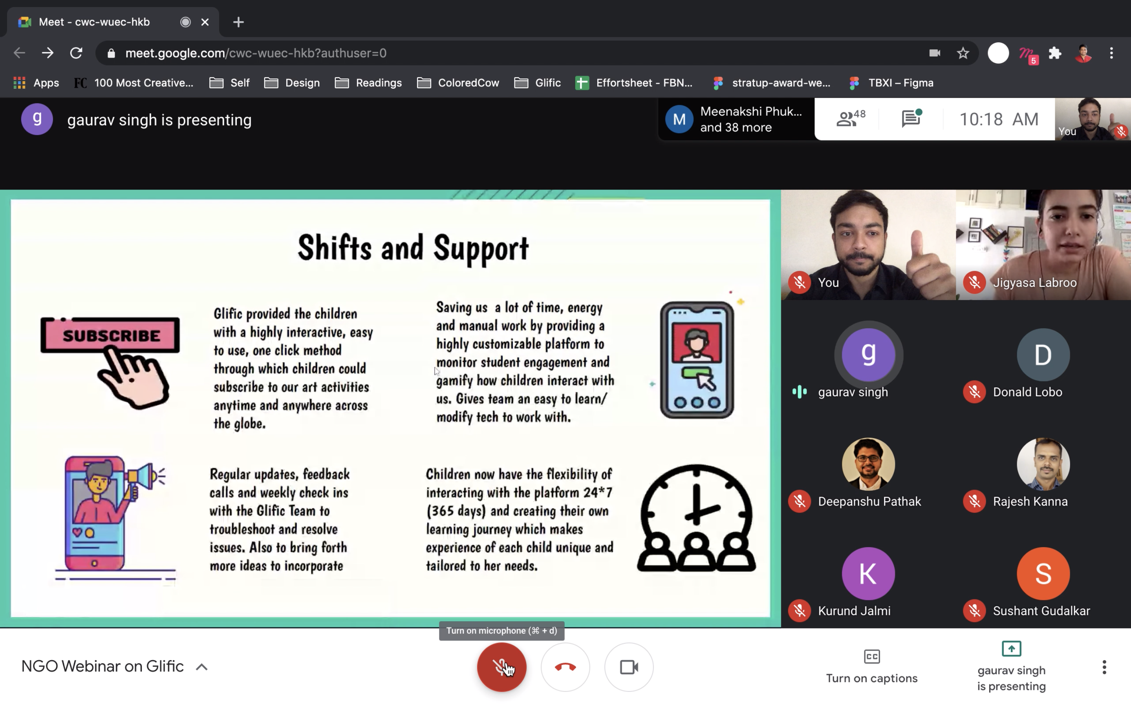The height and width of the screenshot is (706, 1131).
Task: Open Chrome three-dot menu
Action: [x=1111, y=53]
